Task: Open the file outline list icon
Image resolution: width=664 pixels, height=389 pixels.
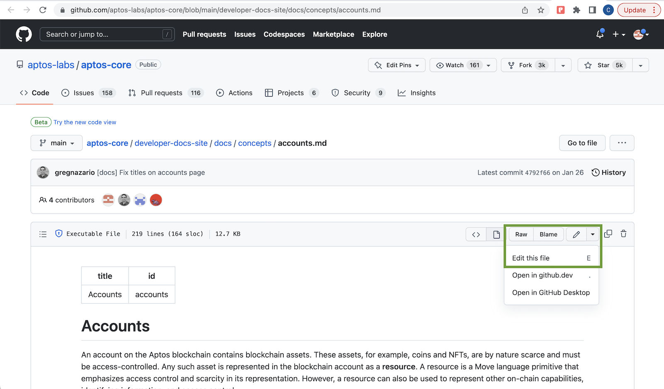Action: click(x=43, y=234)
